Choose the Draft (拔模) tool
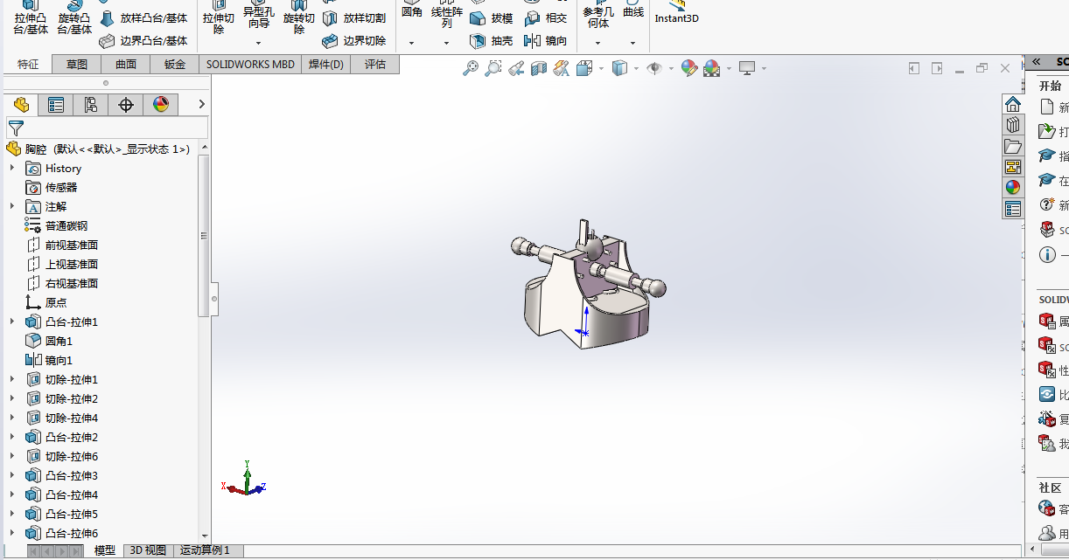The width and height of the screenshot is (1069, 560). tap(491, 18)
